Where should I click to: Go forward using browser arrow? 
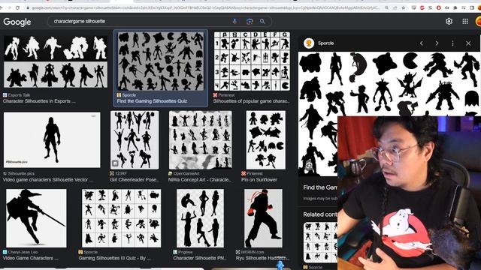point(9,7)
